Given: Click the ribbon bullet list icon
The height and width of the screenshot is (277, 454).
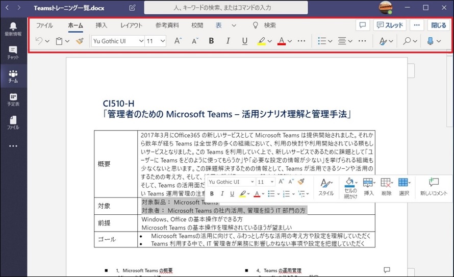Looking at the screenshot, I should pyautogui.click(x=322, y=41).
